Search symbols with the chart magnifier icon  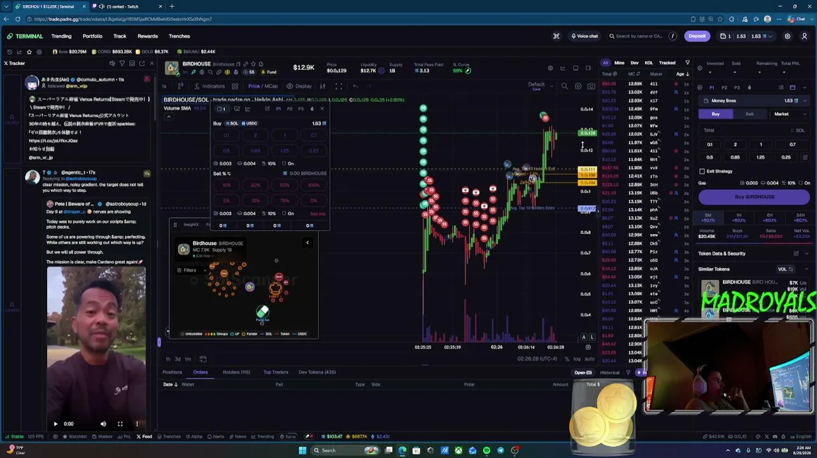pyautogui.click(x=564, y=87)
